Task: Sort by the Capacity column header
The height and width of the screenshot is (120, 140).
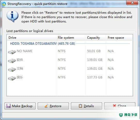Action: [x=96, y=38]
